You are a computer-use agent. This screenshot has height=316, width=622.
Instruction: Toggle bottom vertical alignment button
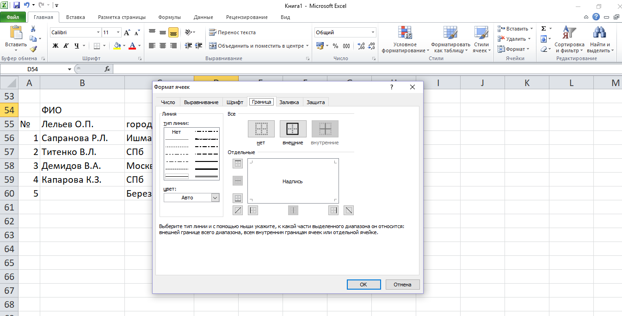(x=173, y=32)
